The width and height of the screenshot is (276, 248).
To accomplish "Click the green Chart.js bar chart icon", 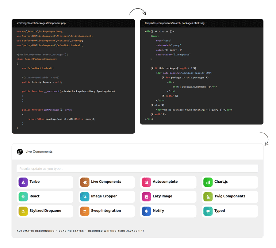I will [208, 182].
